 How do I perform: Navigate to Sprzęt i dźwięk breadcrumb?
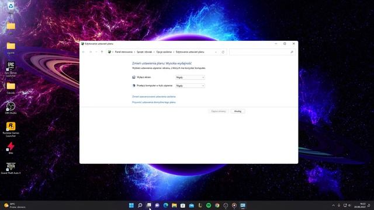tap(144, 52)
